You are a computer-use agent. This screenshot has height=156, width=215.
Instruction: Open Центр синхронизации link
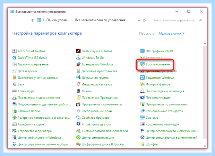pos(98,138)
